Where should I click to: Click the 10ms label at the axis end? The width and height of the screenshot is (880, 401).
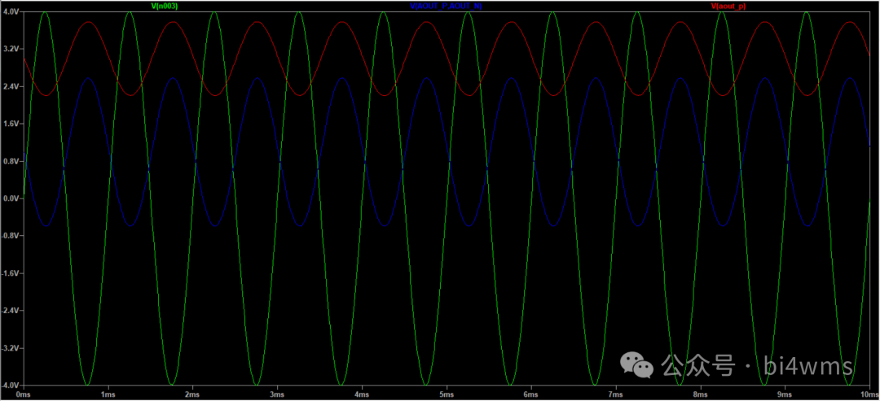[x=867, y=394]
